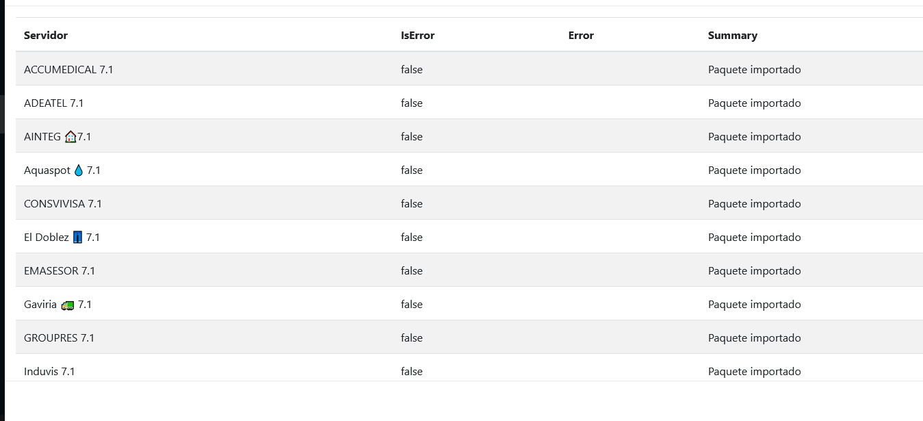Screen dimensions: 923x421
Task: Click the truck icon beside Gaviria
Action: [67, 305]
